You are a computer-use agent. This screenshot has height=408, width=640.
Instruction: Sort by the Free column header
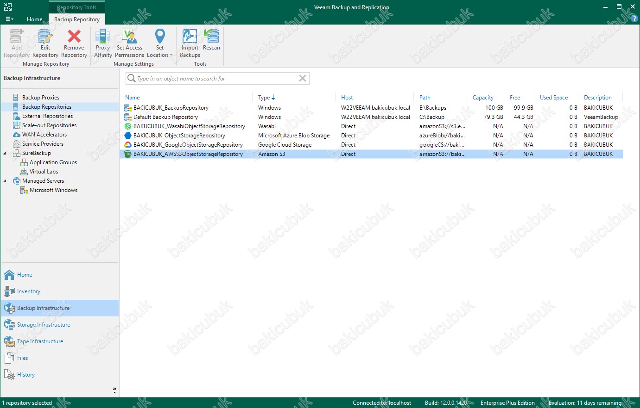point(515,98)
